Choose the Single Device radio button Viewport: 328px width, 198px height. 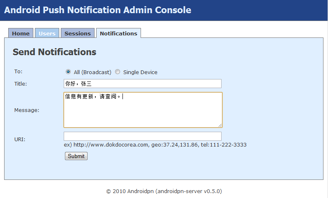(118, 72)
